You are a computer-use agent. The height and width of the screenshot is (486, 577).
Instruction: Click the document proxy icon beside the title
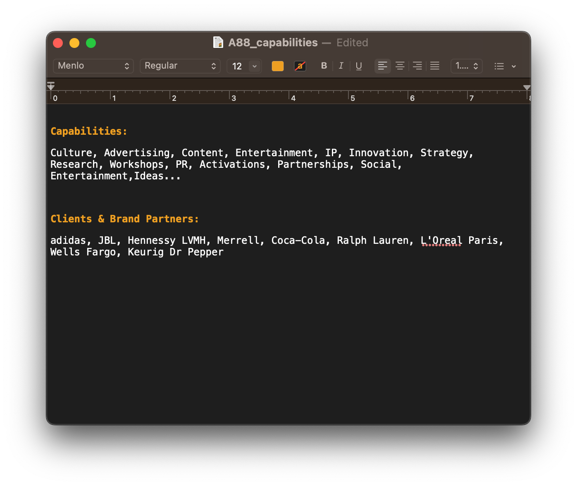(x=218, y=42)
